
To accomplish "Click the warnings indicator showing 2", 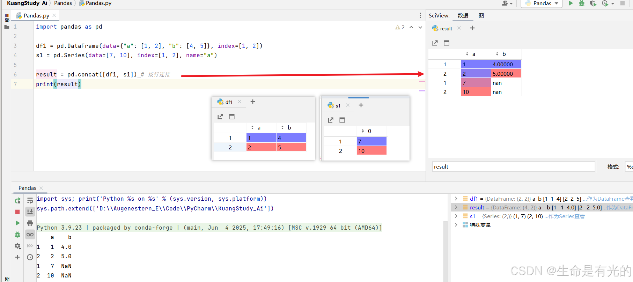I will point(400,27).
